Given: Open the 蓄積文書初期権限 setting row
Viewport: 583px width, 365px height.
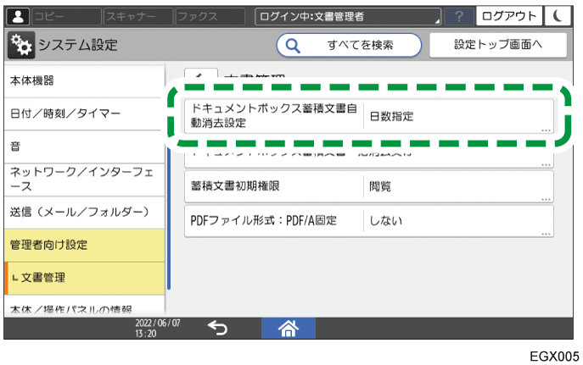Looking at the screenshot, I should click(369, 186).
